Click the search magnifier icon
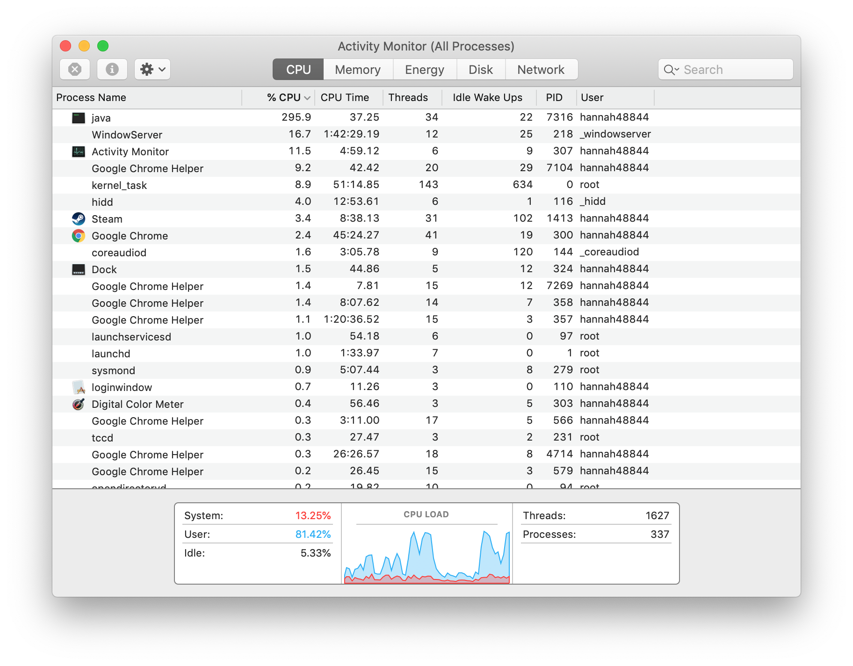The height and width of the screenshot is (666, 853). coord(672,70)
